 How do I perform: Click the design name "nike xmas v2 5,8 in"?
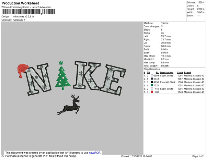tap(23, 16)
